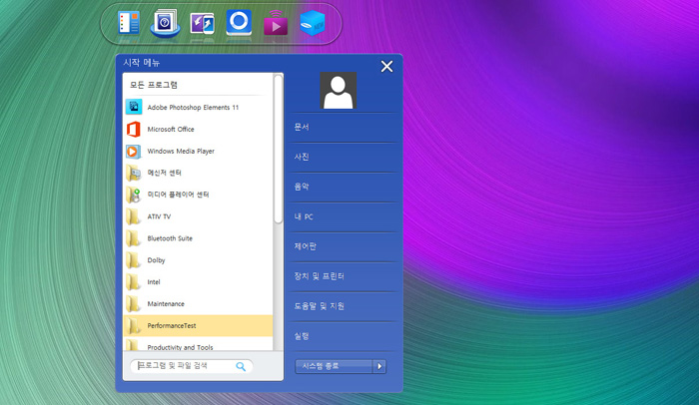
Task: Launch the help manual dock icon
Action: (165, 22)
